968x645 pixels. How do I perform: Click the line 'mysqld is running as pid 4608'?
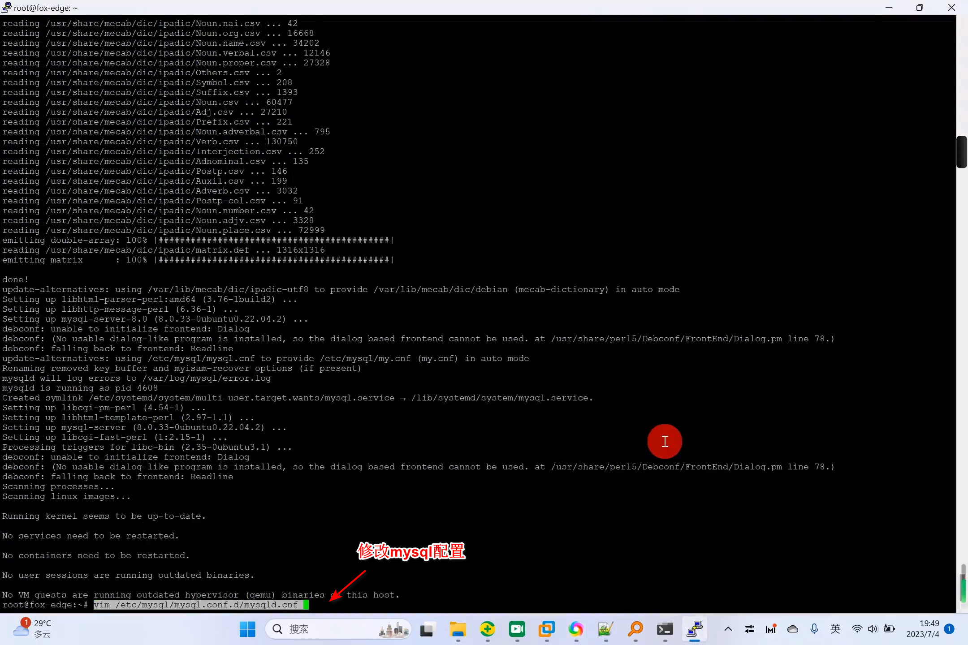80,388
